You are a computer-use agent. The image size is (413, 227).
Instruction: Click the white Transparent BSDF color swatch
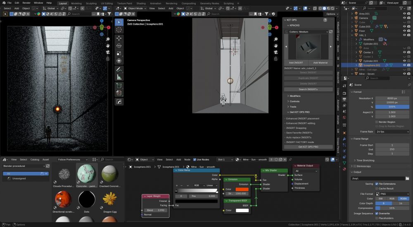[242, 210]
